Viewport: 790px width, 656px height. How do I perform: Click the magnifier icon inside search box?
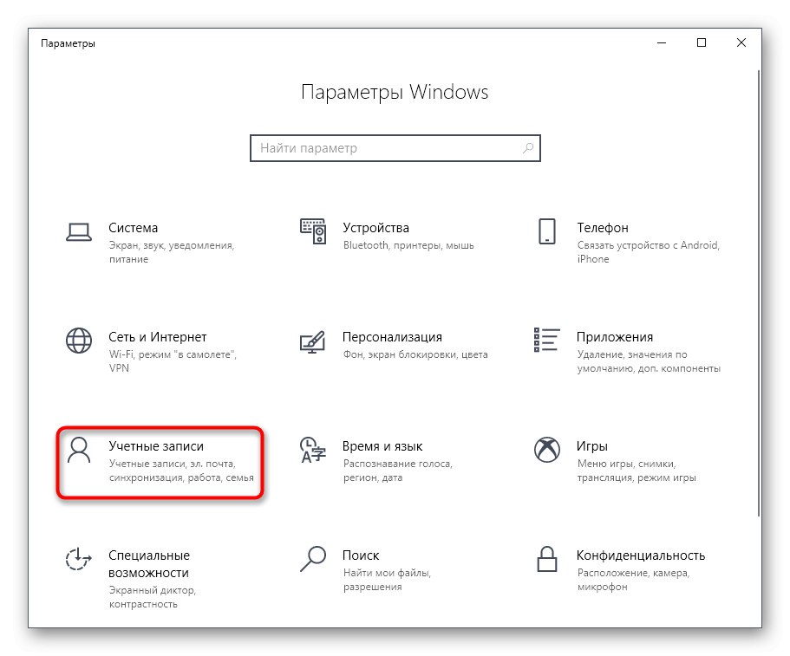click(x=528, y=148)
